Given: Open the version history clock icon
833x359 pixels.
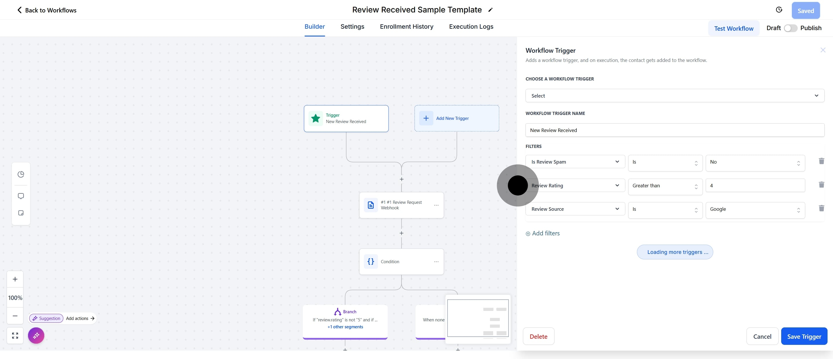Looking at the screenshot, I should (x=779, y=10).
